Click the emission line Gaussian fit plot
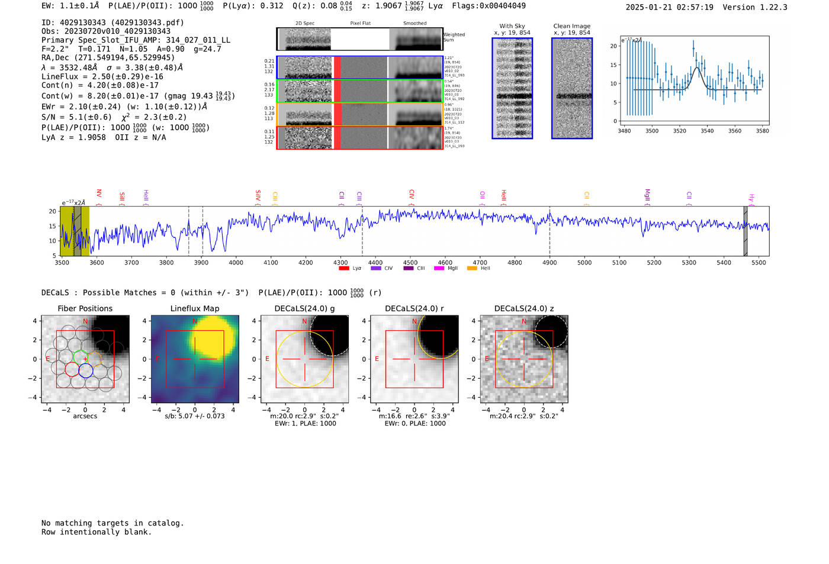Screen dimensions: 829x564 694,79
